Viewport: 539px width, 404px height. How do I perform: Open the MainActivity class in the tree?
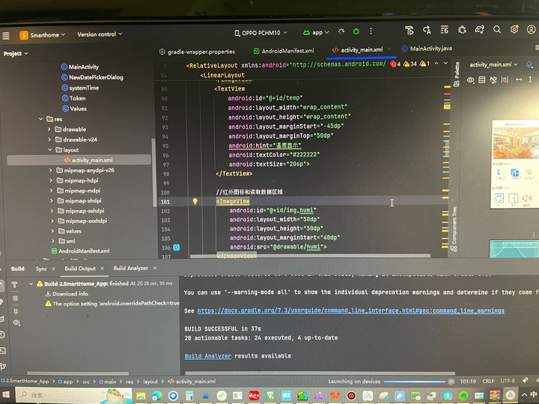[80, 67]
